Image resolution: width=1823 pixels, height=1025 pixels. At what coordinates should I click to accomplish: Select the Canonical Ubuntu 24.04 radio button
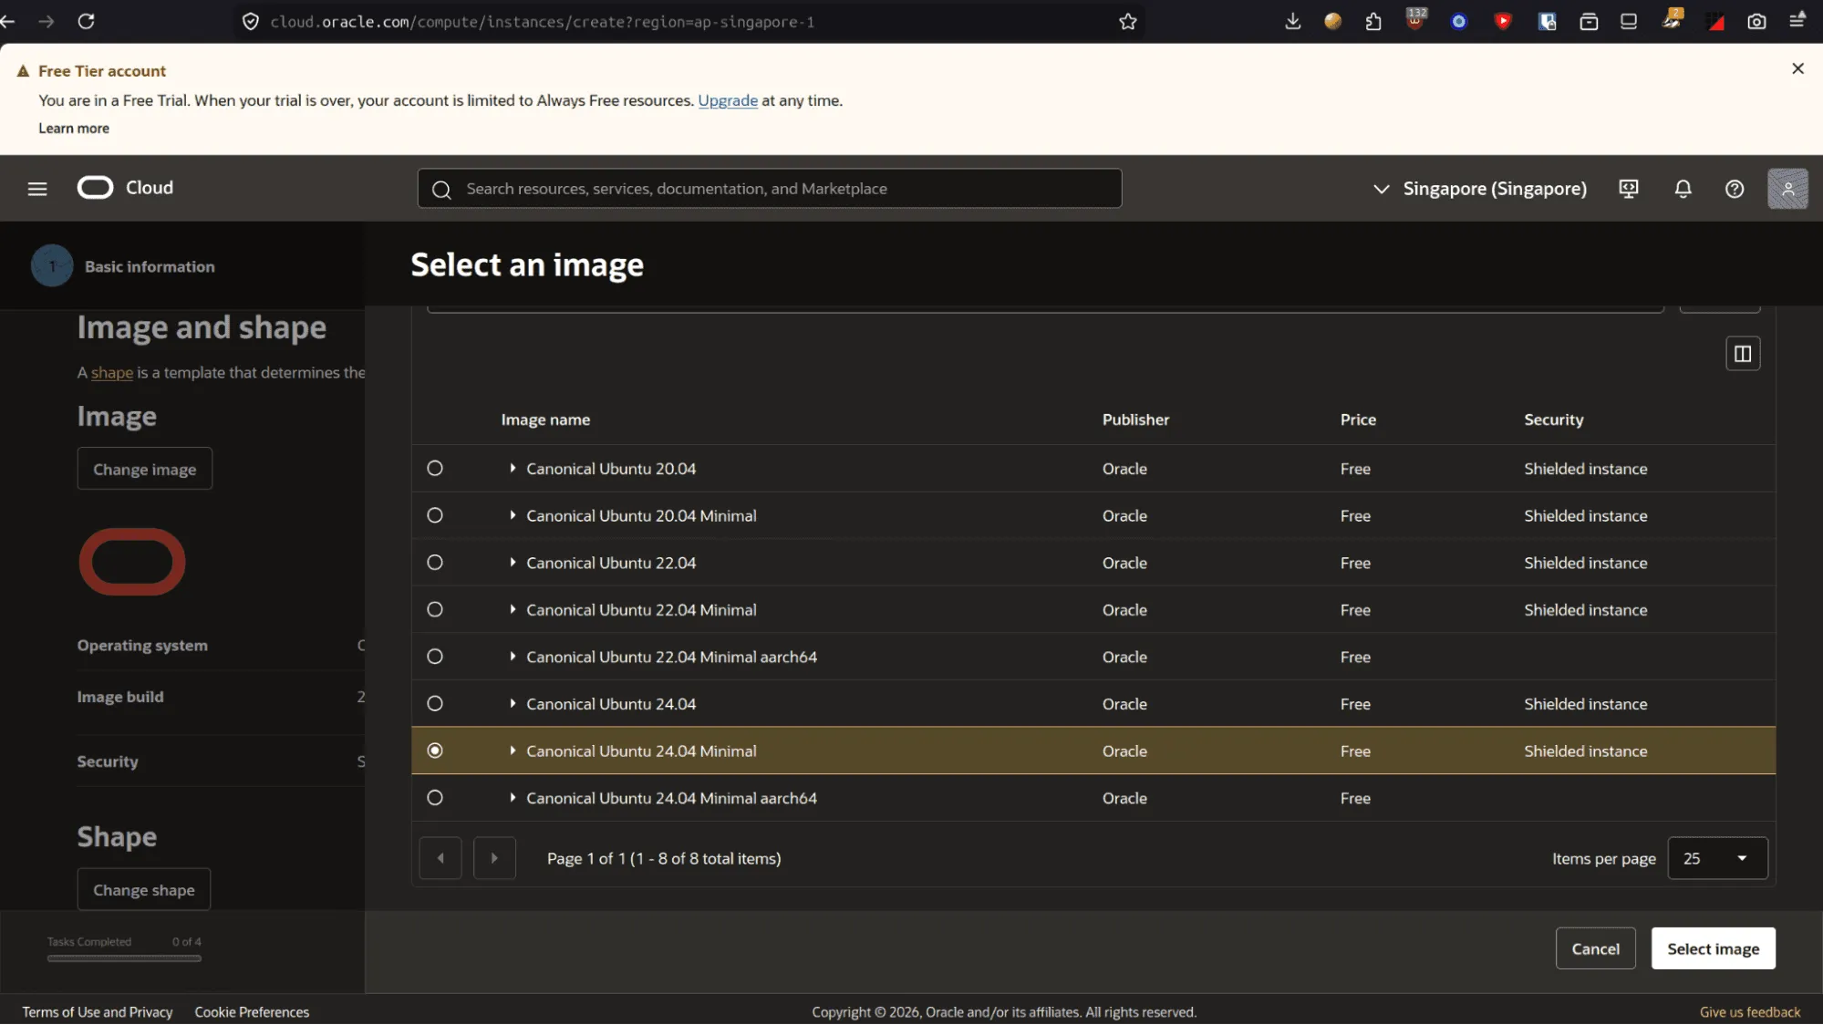(x=435, y=703)
